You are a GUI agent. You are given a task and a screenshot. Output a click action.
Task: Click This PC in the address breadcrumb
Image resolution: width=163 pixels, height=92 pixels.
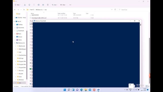32,10
